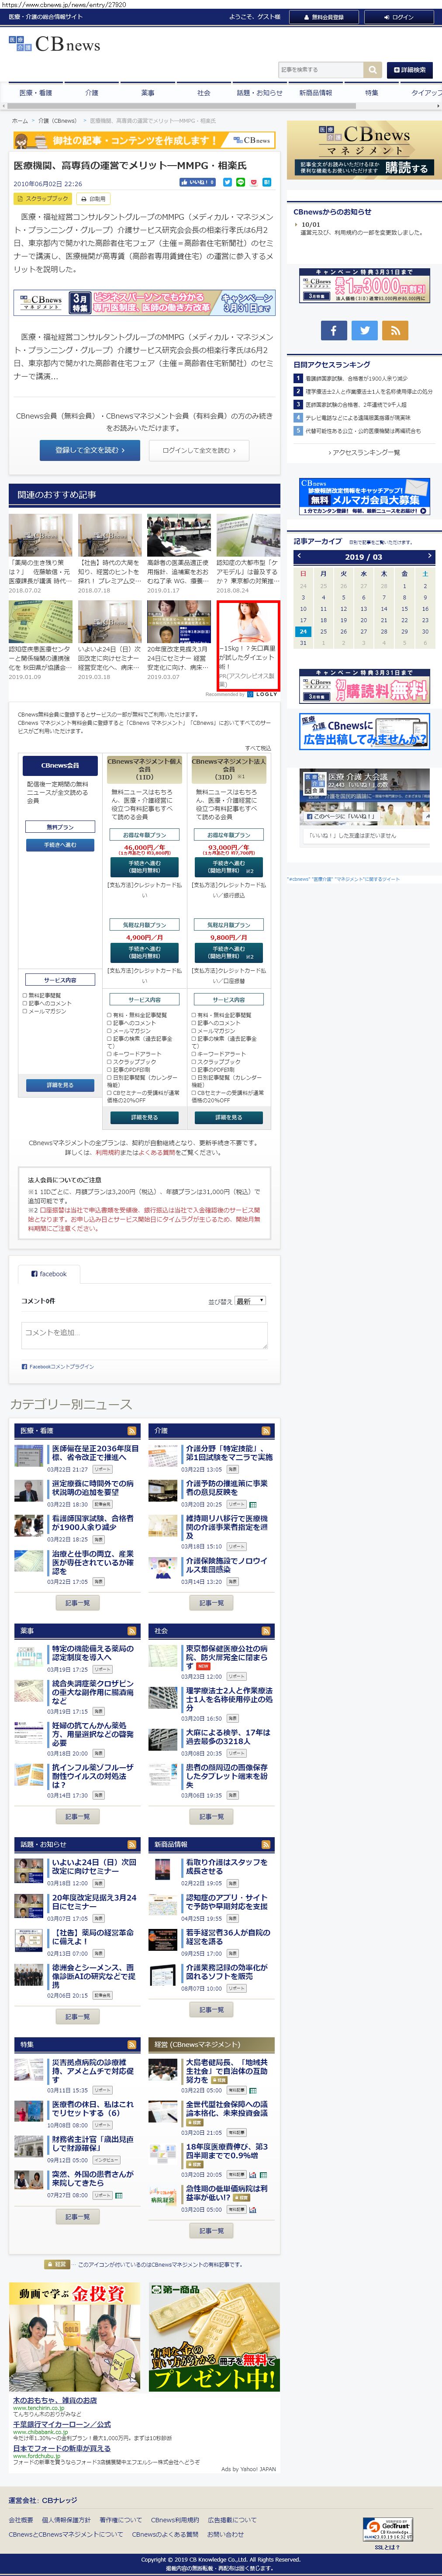The image size is (442, 2576).
Task: Open the 薬事 navigation tab
Action: point(148,93)
